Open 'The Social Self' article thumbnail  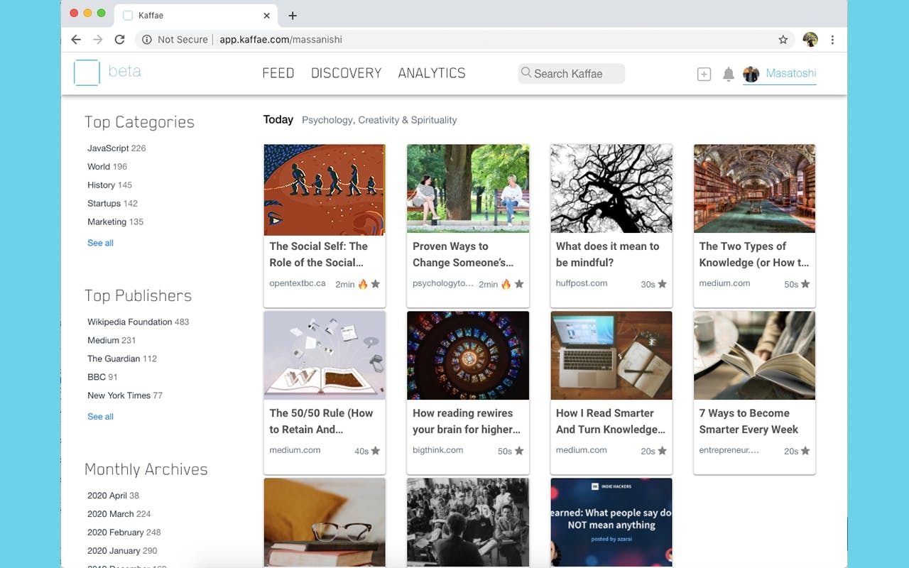[325, 190]
